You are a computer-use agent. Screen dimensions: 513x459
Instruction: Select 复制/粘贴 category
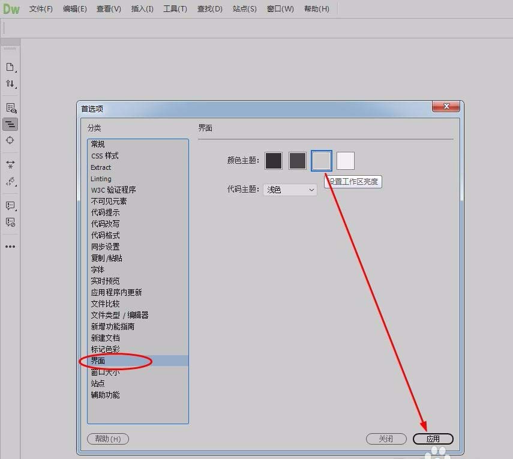click(x=138, y=258)
